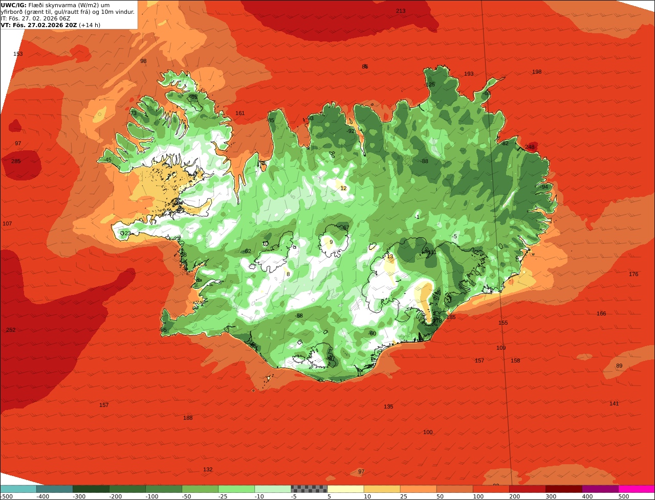Click the map value '107' on the left edge
655x500 pixels.
pos(7,223)
